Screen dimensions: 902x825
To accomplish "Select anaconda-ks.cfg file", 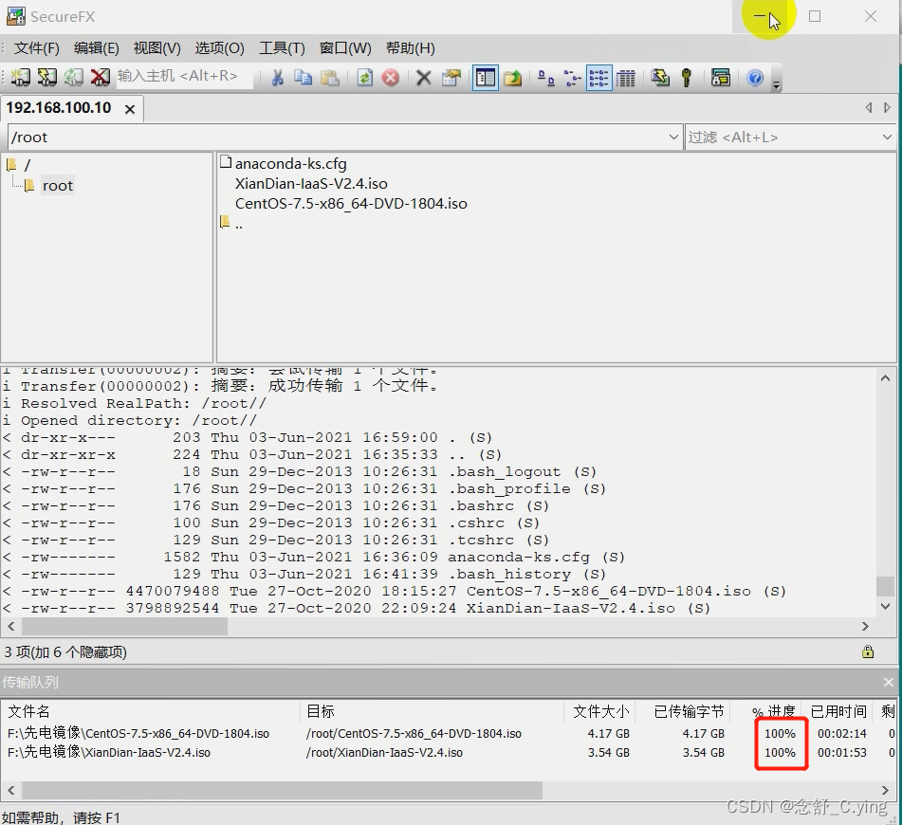I will pyautogui.click(x=290, y=164).
